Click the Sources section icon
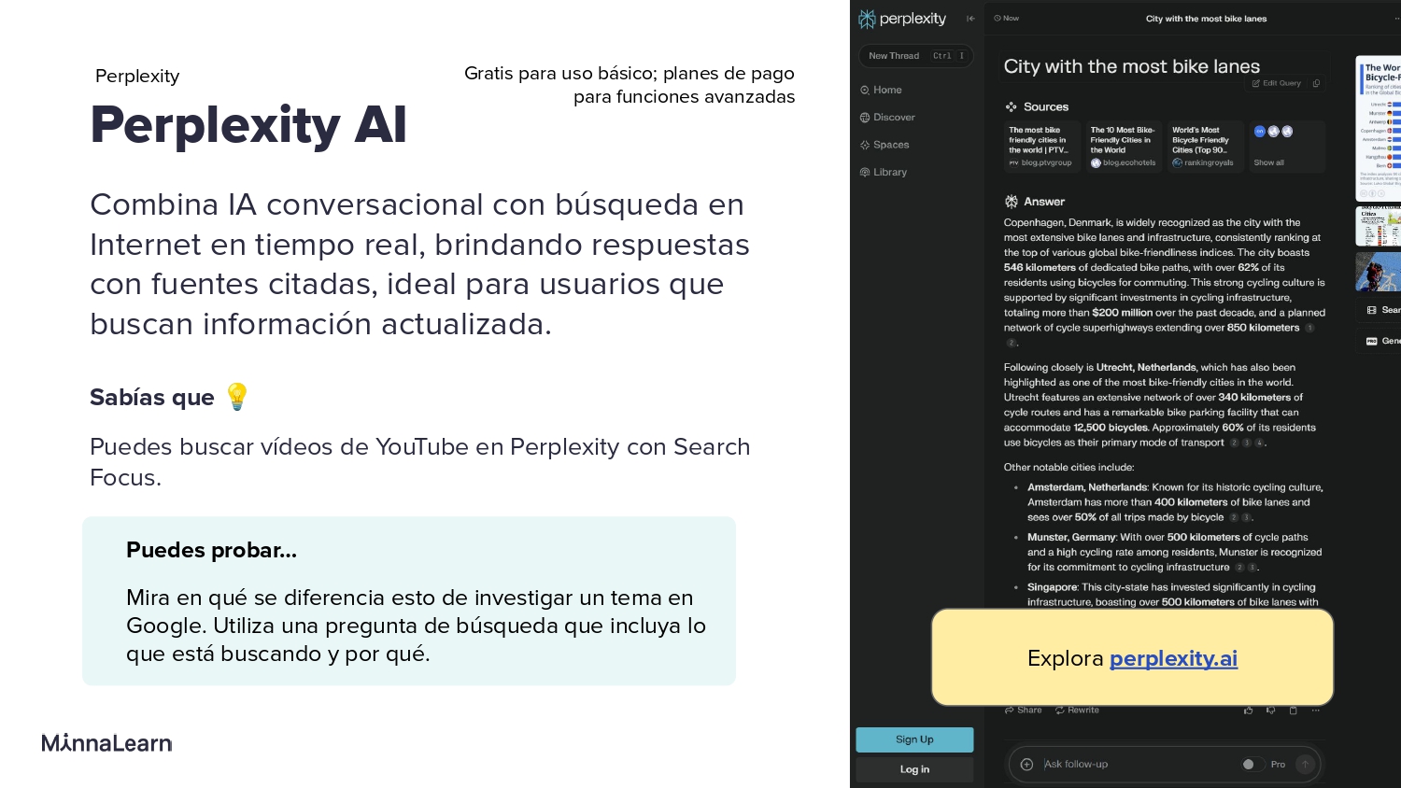This screenshot has height=788, width=1401. pyautogui.click(x=1011, y=107)
